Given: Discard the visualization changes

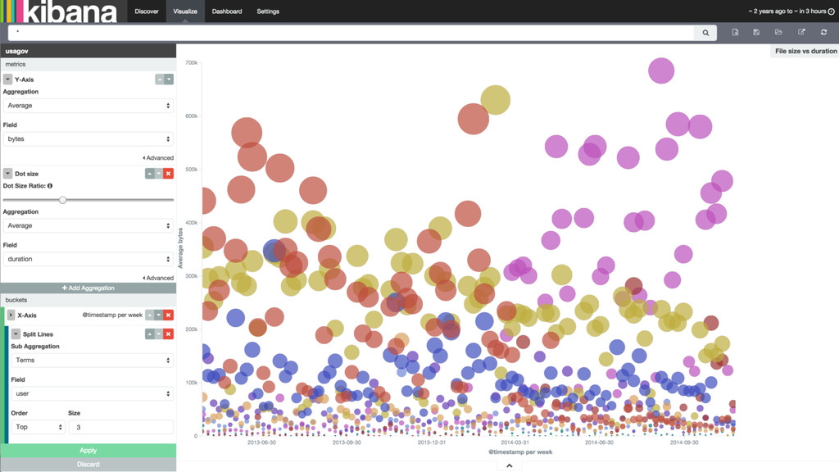Looking at the screenshot, I should [88, 465].
